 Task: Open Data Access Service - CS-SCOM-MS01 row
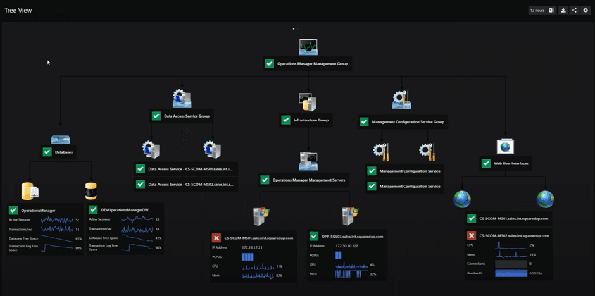pyautogui.click(x=186, y=169)
